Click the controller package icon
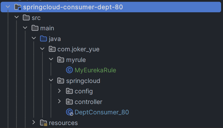 pos(69,102)
